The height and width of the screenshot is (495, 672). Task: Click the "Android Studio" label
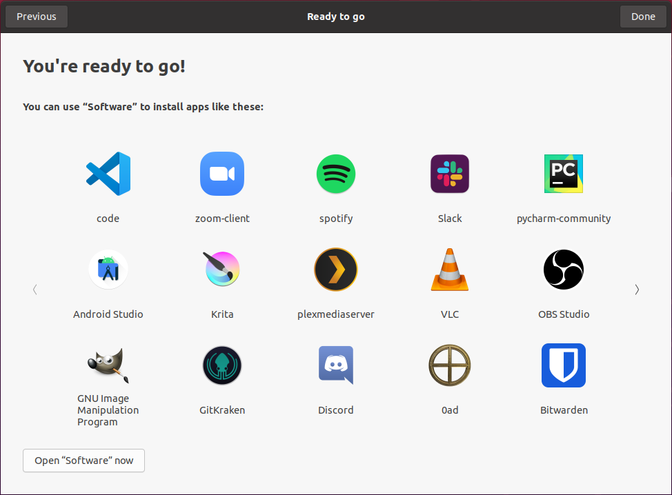coord(108,314)
